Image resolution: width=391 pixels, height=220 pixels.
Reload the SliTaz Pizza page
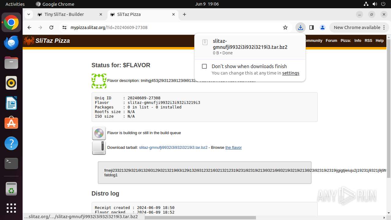pyautogui.click(x=51, y=28)
